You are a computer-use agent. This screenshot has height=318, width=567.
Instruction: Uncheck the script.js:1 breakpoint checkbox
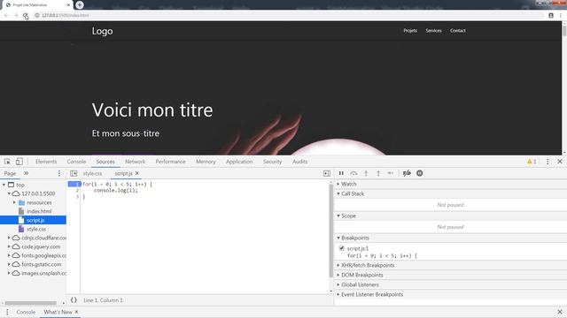pos(342,248)
